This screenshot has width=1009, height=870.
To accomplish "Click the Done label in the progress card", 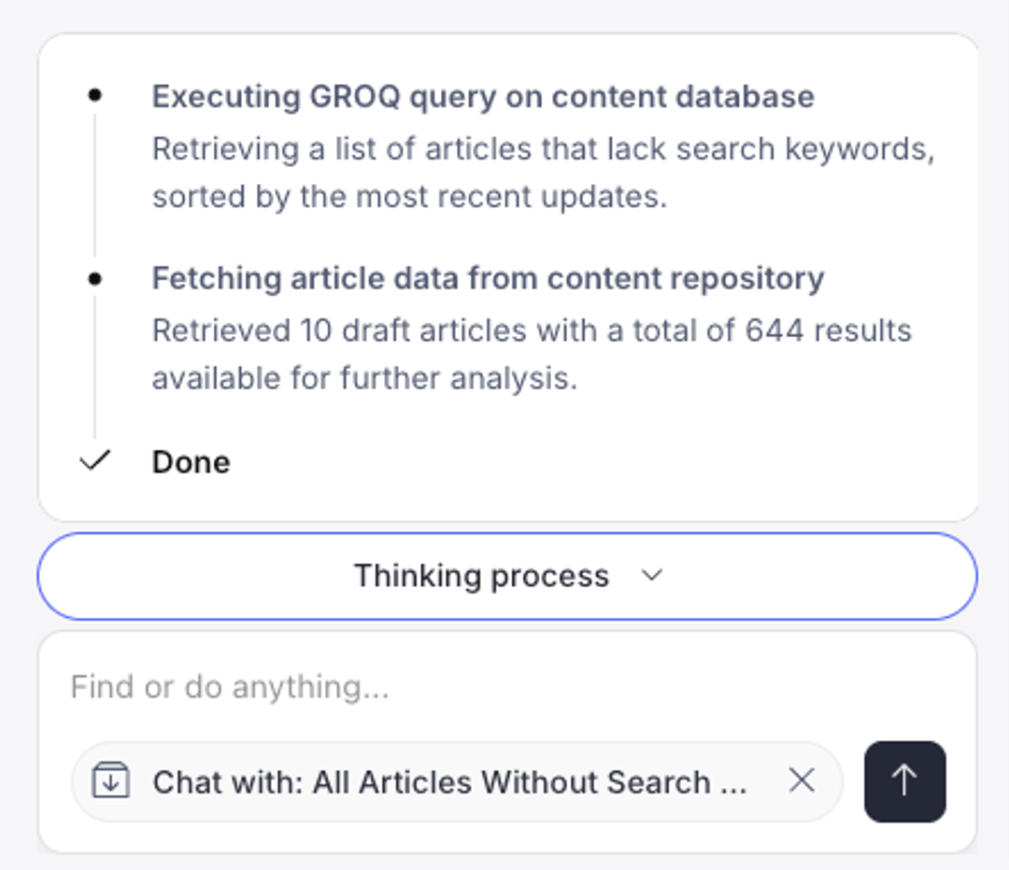I will [x=190, y=460].
